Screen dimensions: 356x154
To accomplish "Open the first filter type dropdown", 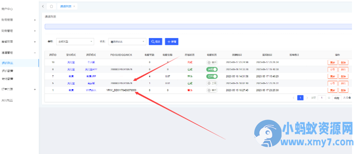I will pyautogui.click(x=75, y=42).
